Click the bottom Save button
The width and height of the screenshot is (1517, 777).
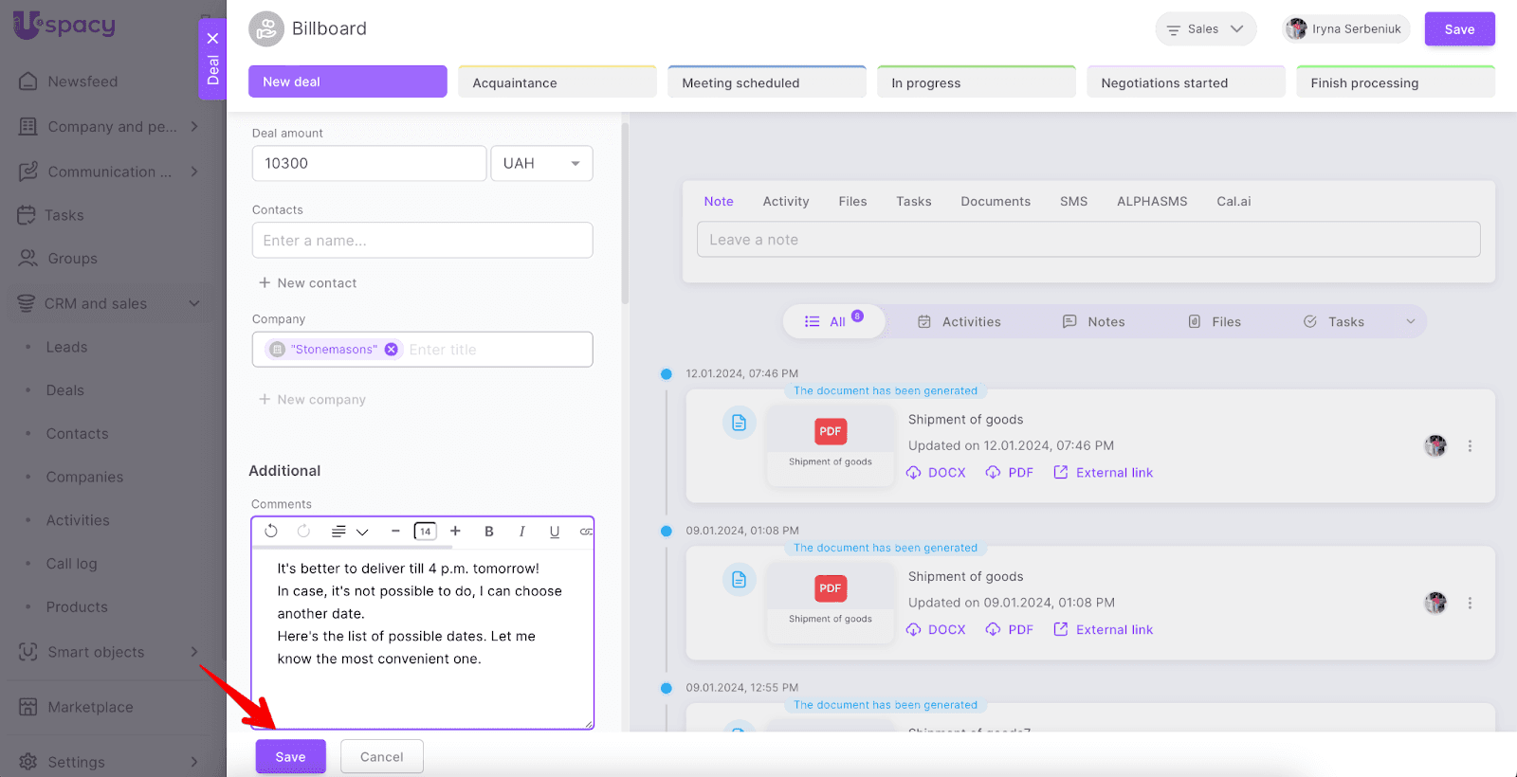290,757
